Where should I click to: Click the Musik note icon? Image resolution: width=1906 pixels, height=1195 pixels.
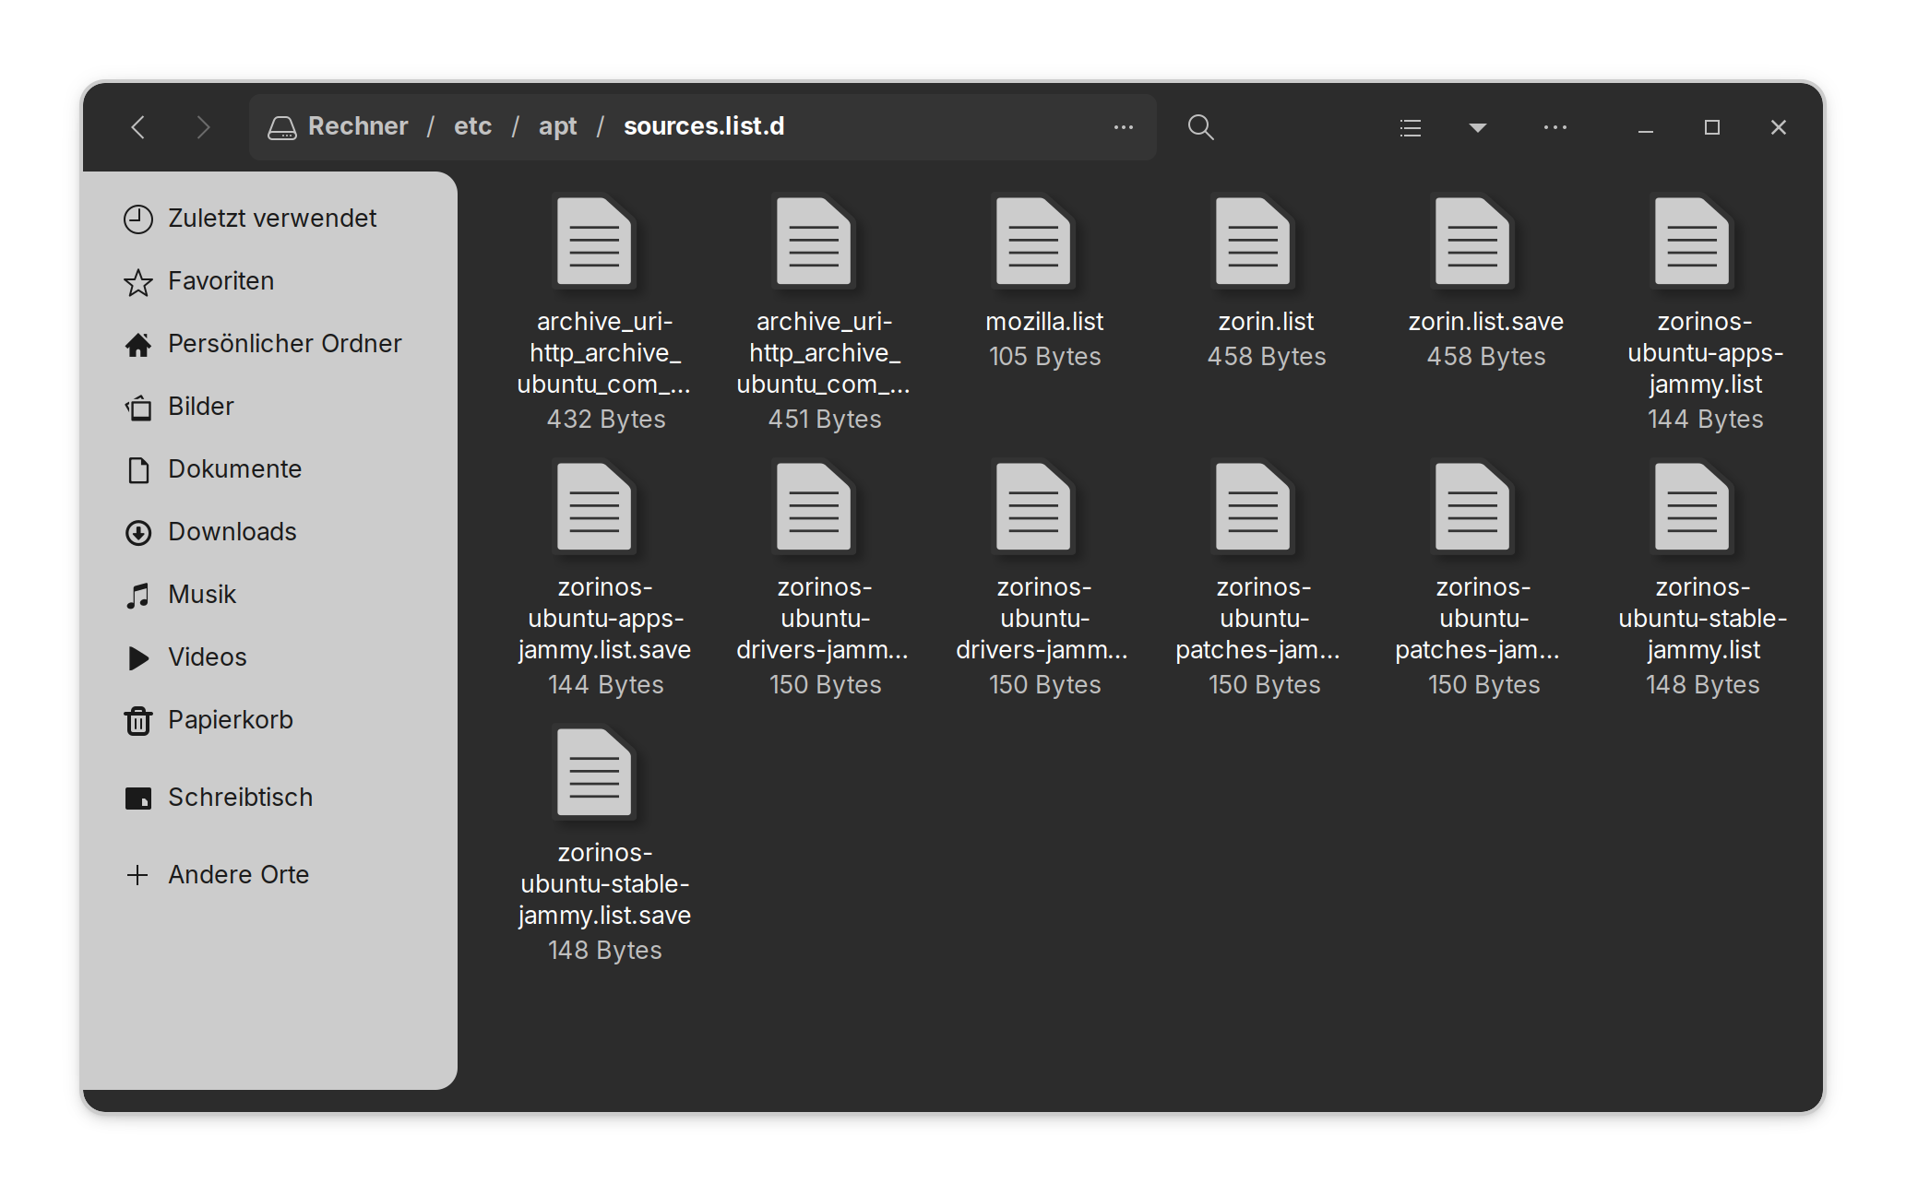click(x=138, y=595)
